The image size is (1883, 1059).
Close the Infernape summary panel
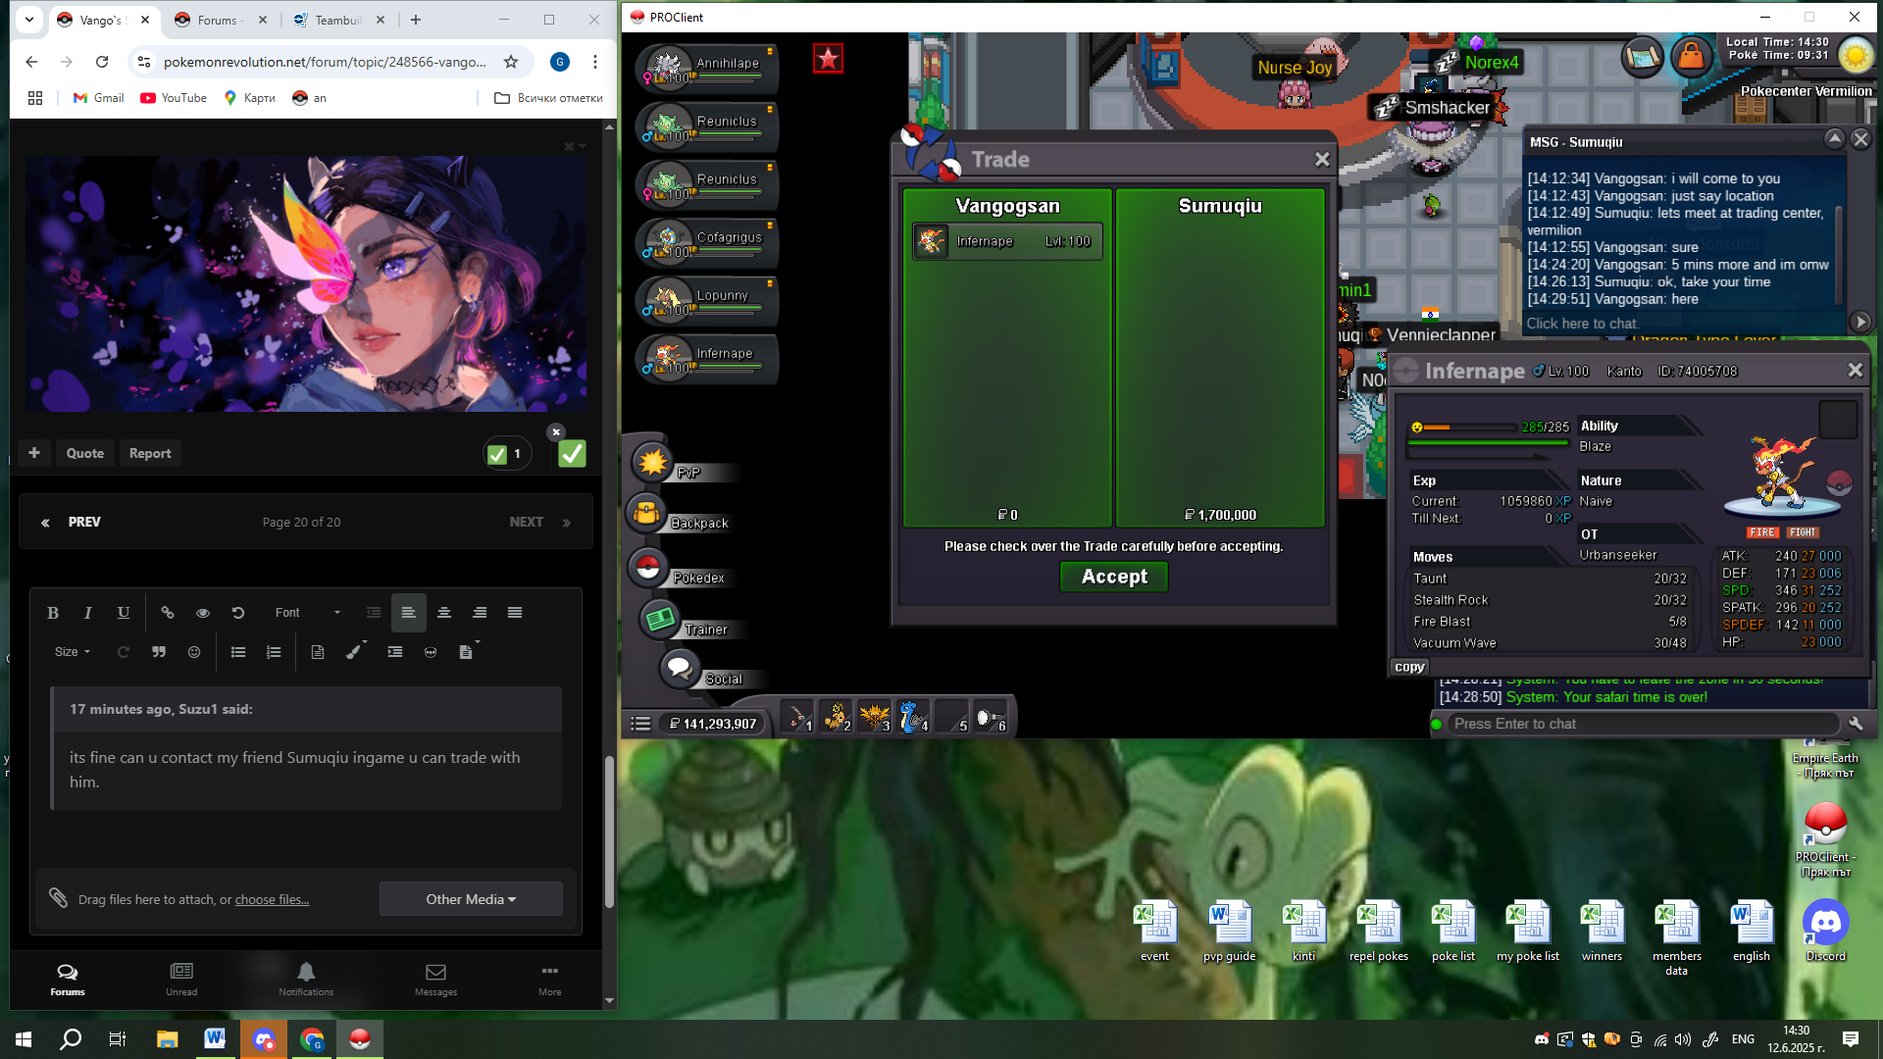[x=1855, y=371]
